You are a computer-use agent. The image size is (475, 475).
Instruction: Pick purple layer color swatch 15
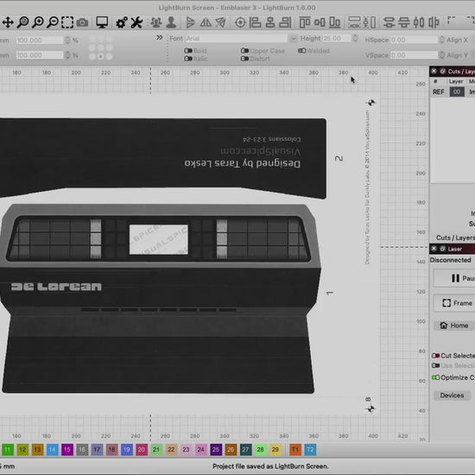(67, 450)
